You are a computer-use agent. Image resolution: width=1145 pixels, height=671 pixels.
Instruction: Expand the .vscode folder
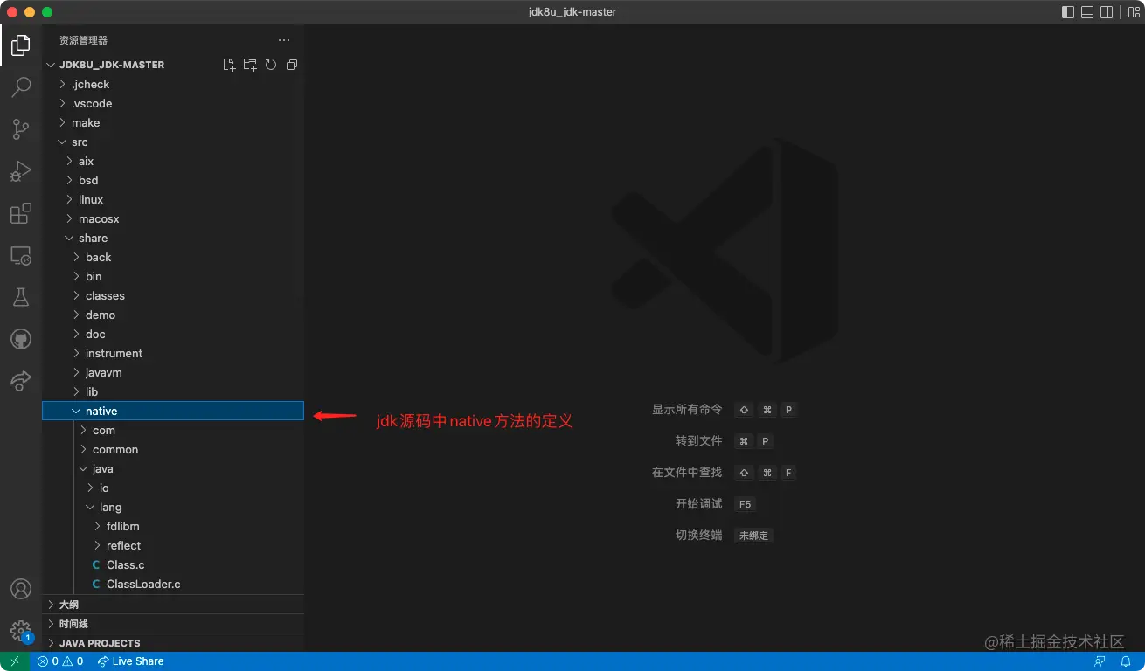click(x=173, y=103)
